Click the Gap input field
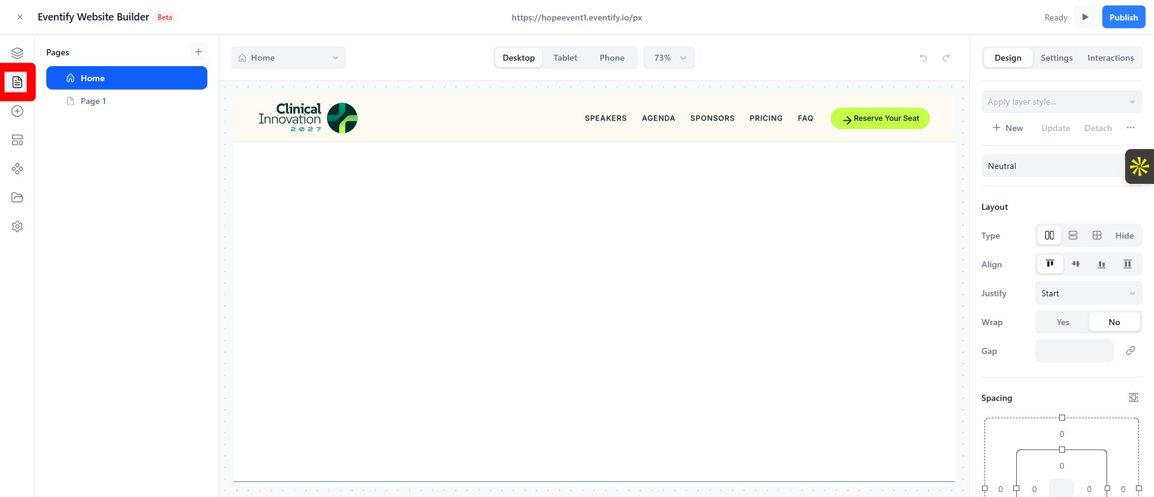The image size is (1154, 497). [1074, 350]
